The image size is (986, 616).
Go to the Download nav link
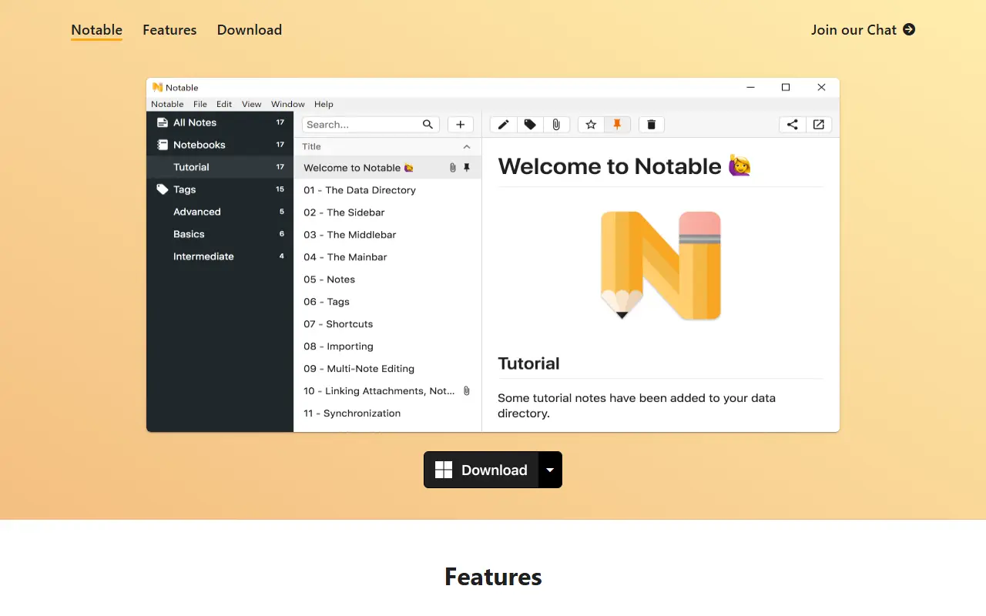point(250,30)
